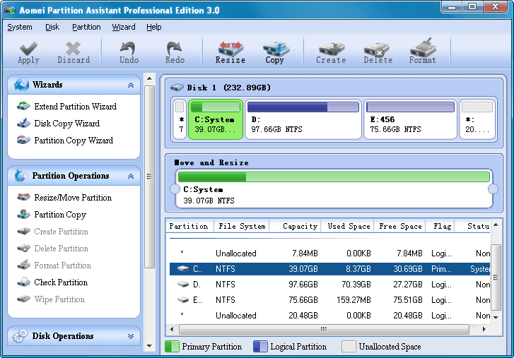The image size is (514, 358).
Task: Open Disk Copy Wizard link
Action: (67, 124)
